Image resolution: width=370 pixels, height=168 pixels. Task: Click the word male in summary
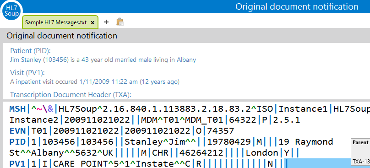[x=145, y=60]
